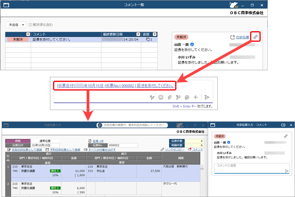Open the 最終更新日時 column filter arrow

coord(138,34)
